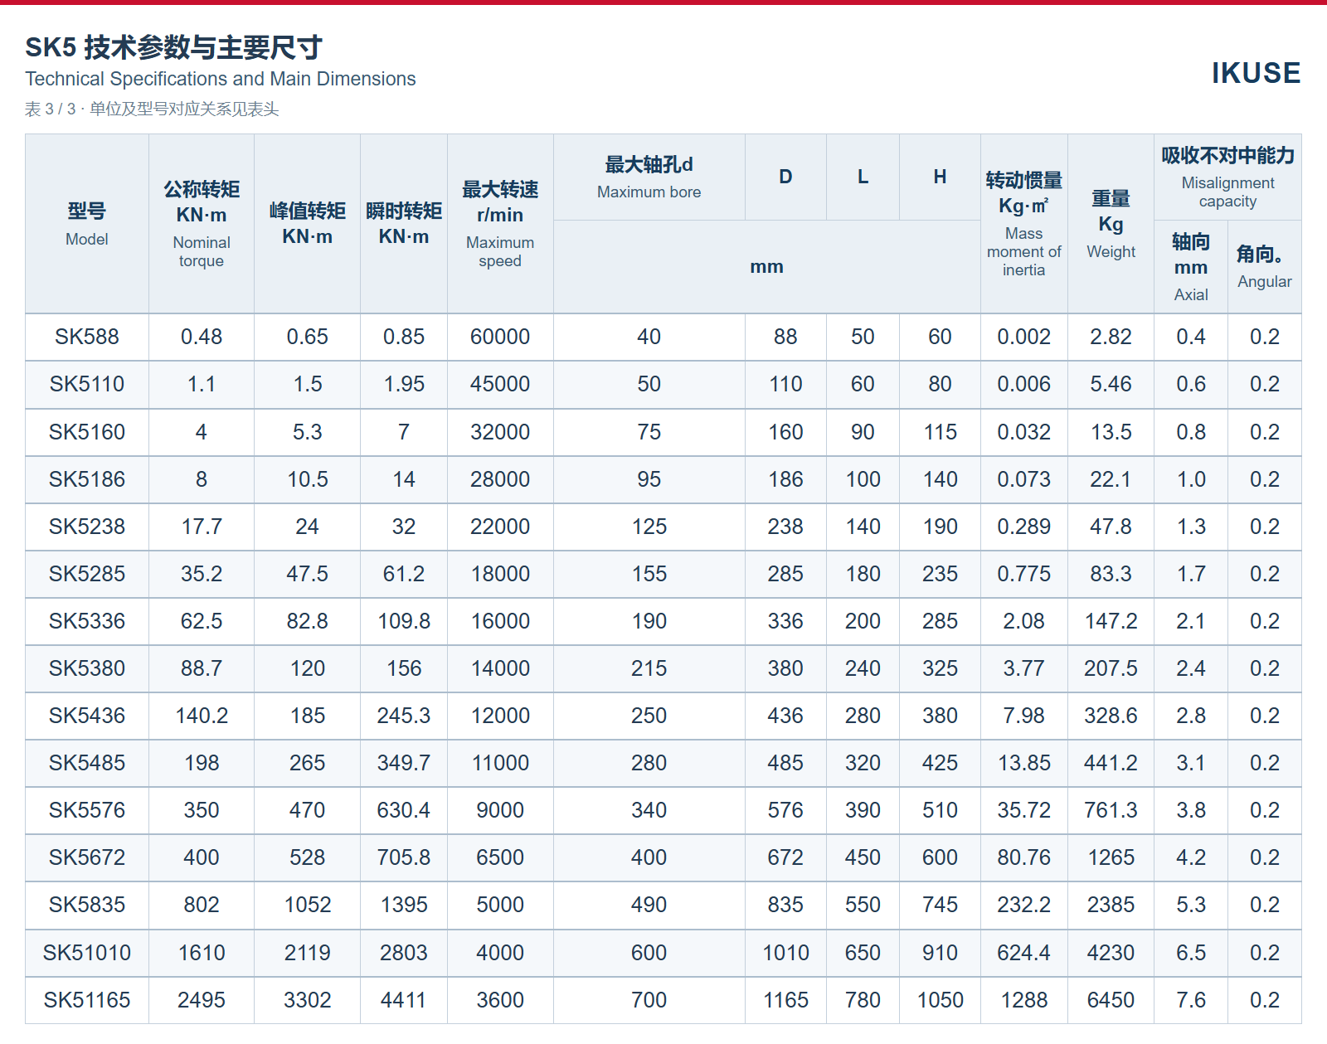Click the 轴向 Axial sub-header
The image size is (1327, 1044).
point(1191,267)
